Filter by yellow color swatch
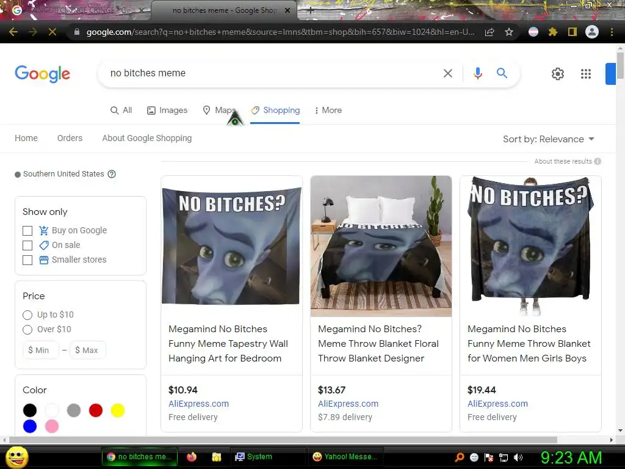 pos(118,410)
